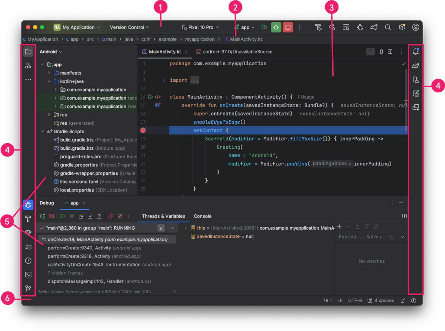The height and width of the screenshot is (331, 445).
Task: Select MainActivity.kt editor tab
Action: pos(165,52)
